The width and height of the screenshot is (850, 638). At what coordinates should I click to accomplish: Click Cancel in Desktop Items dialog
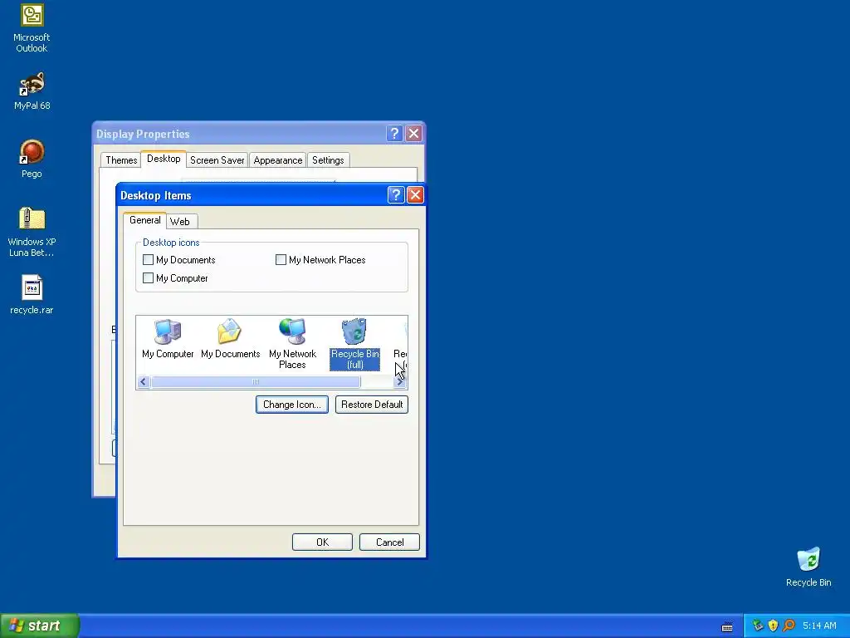click(390, 542)
